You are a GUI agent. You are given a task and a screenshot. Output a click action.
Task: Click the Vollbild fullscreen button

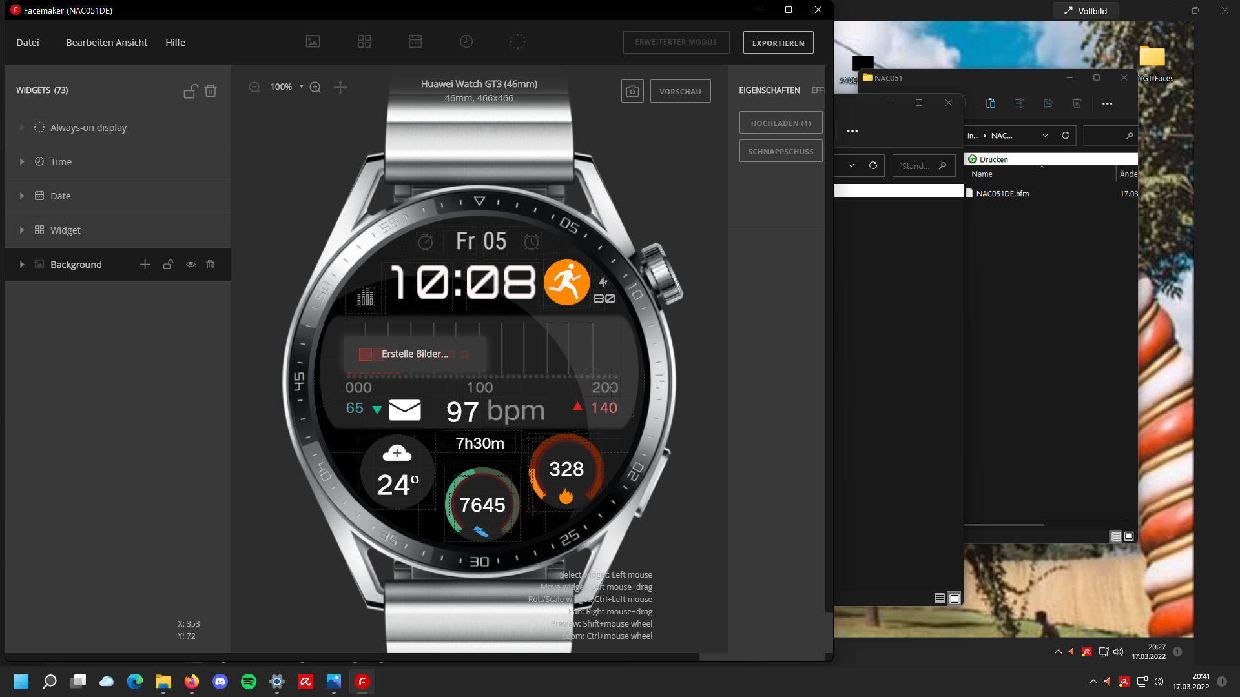1086,11
